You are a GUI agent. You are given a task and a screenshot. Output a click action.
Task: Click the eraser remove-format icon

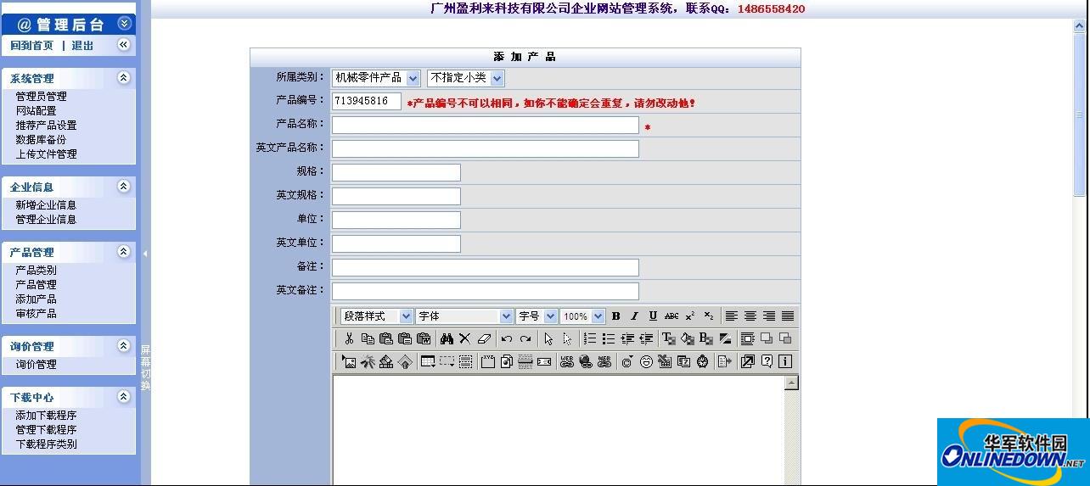click(x=484, y=338)
